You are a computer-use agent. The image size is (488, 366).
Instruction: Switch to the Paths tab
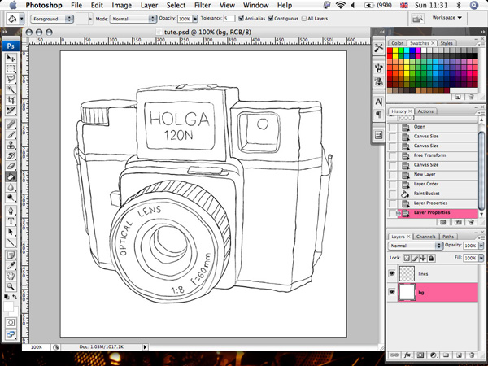click(x=448, y=237)
